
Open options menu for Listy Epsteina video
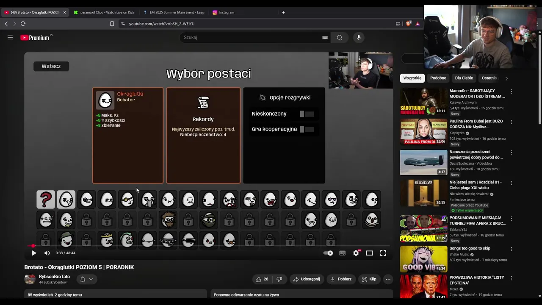[x=511, y=278]
